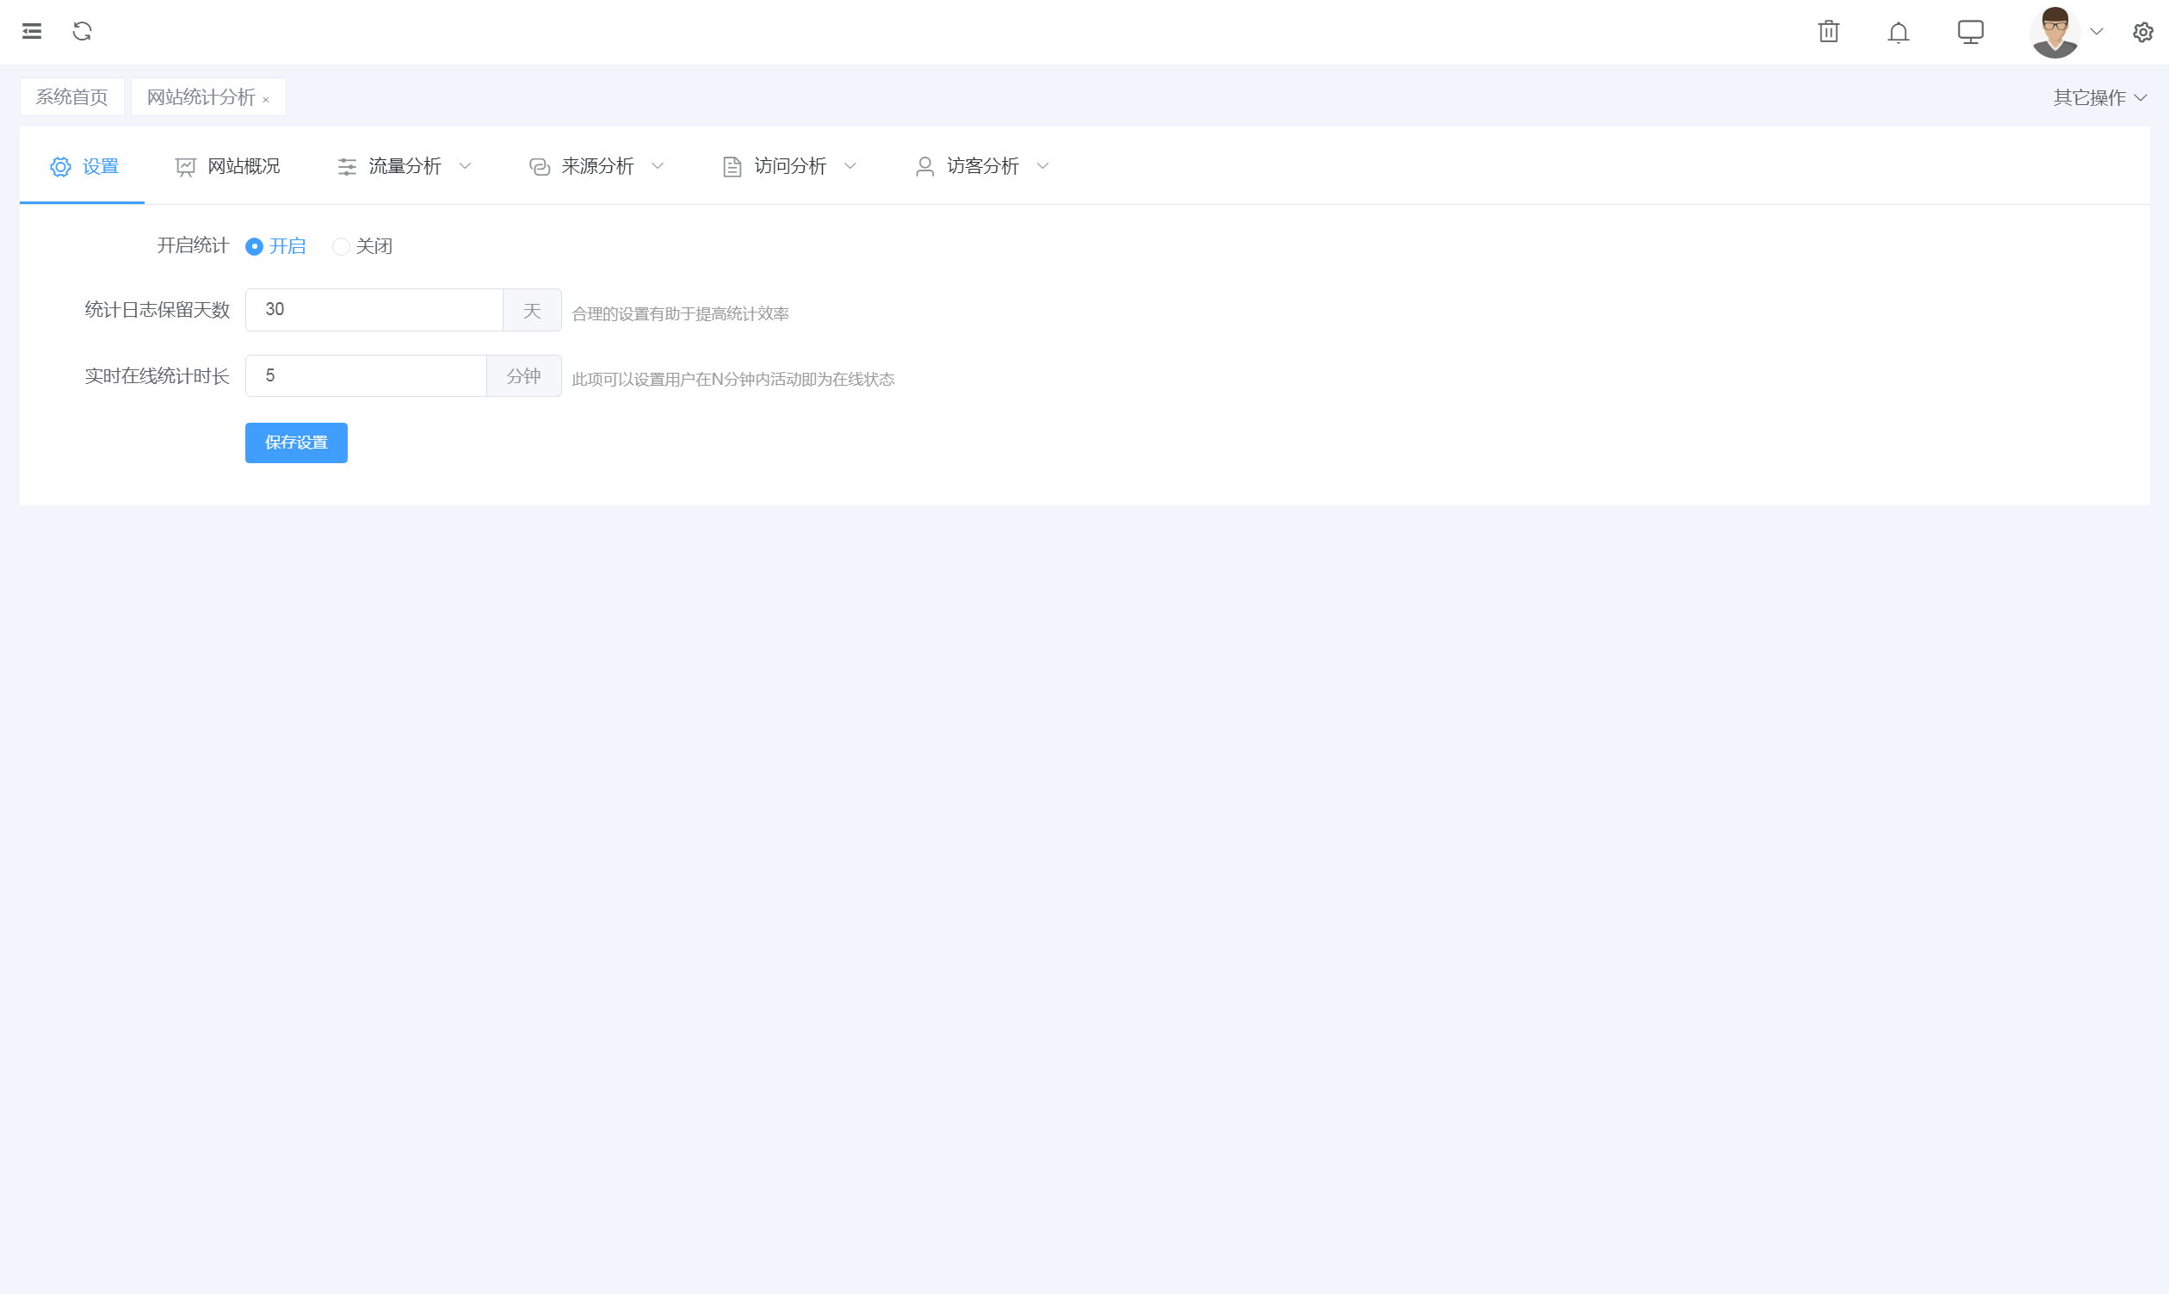Click the refresh page icon

(x=83, y=31)
